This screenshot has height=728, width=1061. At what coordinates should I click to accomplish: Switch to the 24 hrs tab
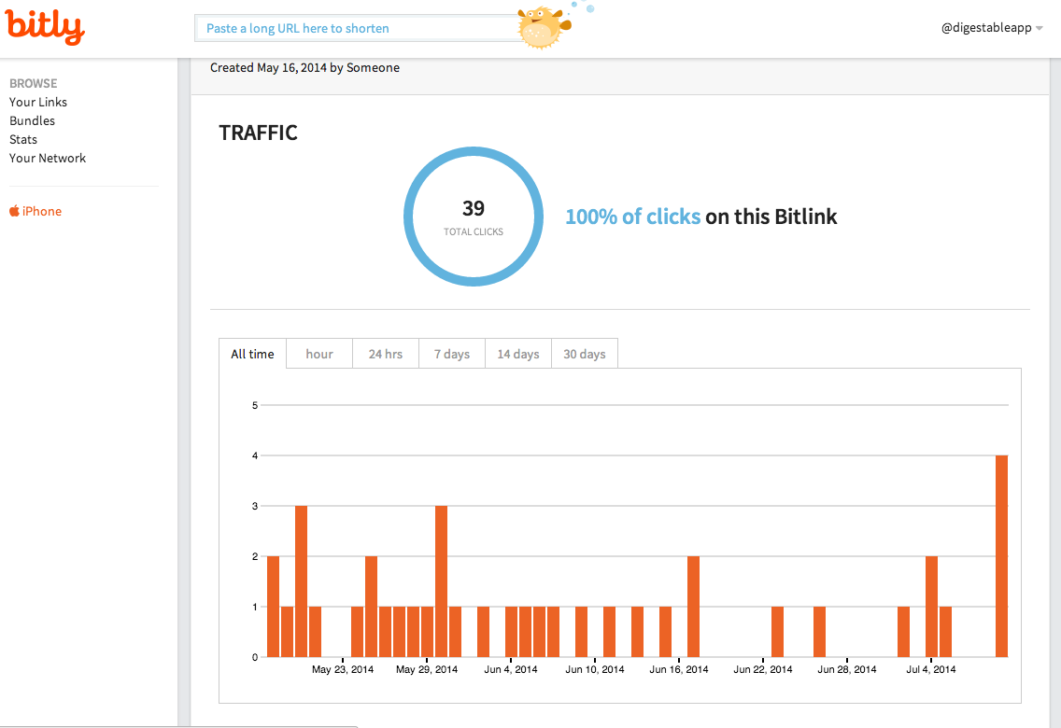[x=386, y=354]
